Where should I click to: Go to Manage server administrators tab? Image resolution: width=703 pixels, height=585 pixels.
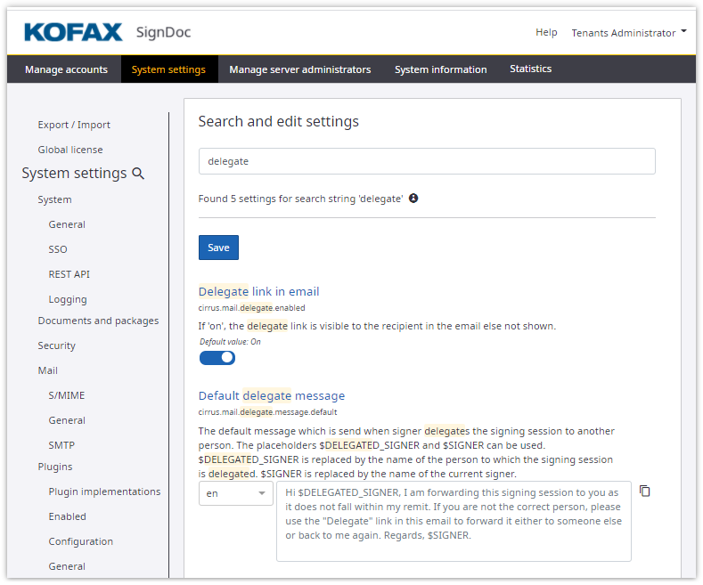pos(299,69)
